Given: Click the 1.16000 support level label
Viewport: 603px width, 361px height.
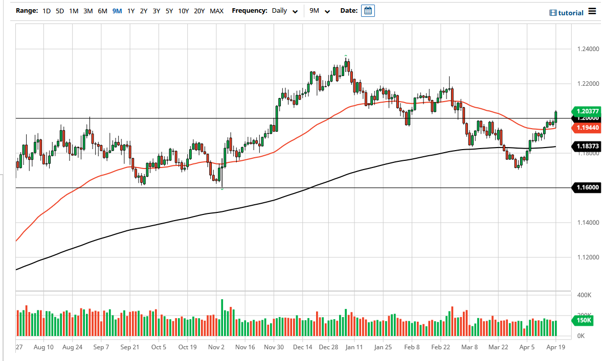Looking at the screenshot, I should point(586,187).
